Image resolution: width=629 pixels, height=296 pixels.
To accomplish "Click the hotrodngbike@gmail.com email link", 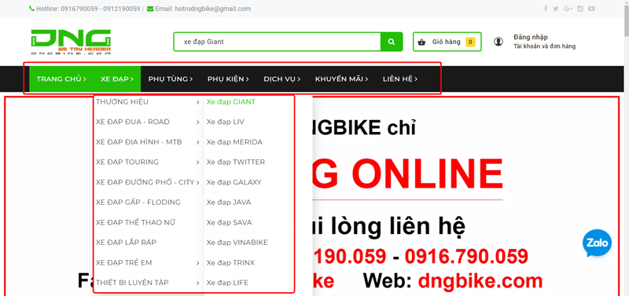I will coord(212,9).
